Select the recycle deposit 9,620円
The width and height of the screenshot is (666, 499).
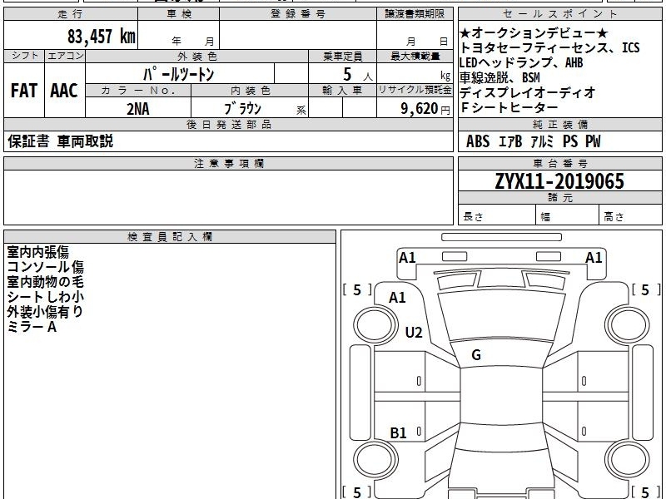click(425, 109)
